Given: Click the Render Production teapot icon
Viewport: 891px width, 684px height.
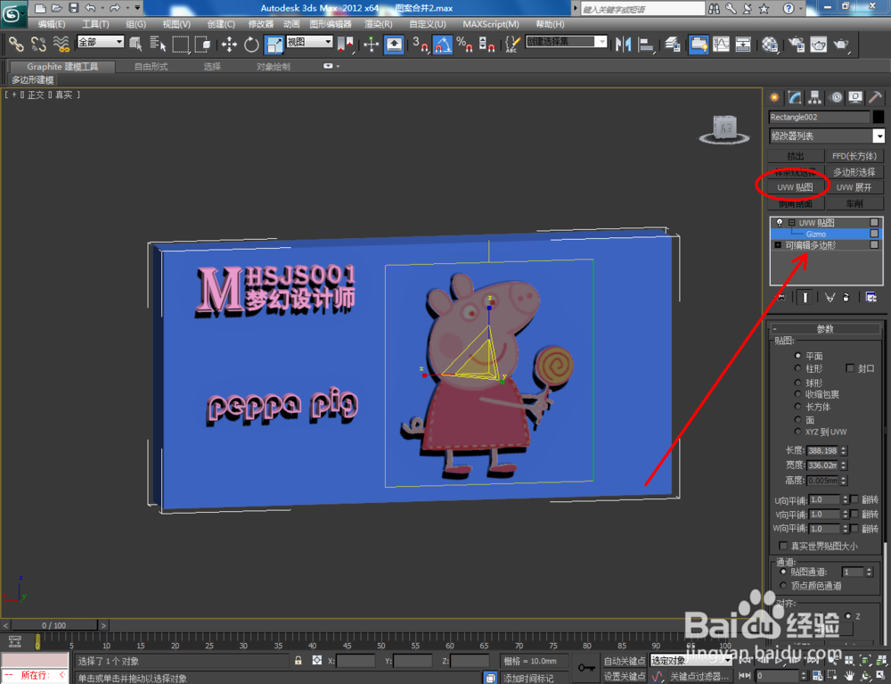Looking at the screenshot, I should [841, 44].
